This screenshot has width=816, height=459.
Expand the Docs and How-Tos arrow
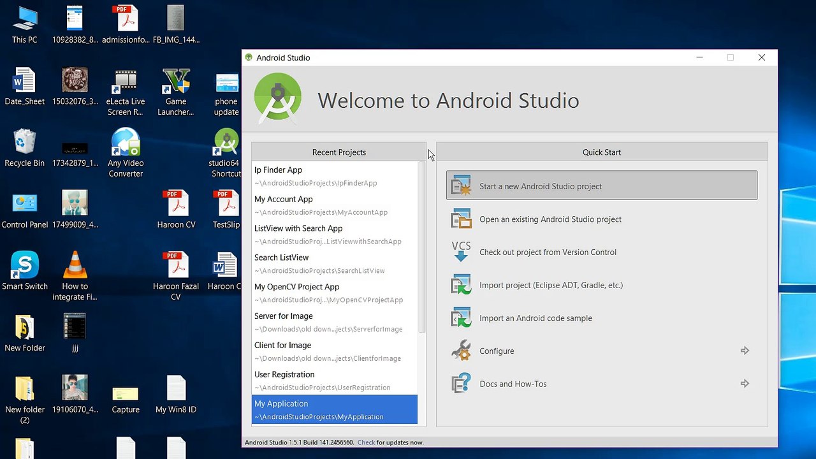tap(745, 384)
